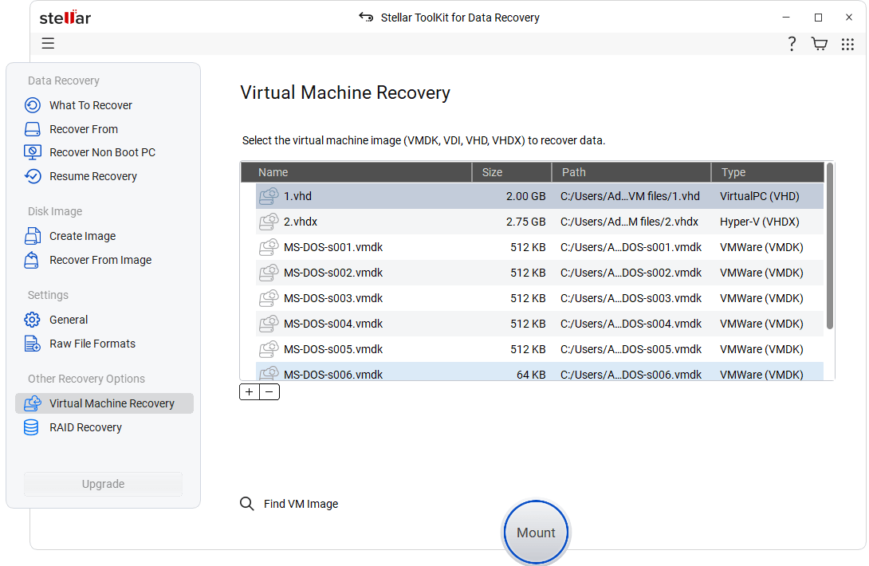Viewport: 869px width, 566px height.
Task: Click the Upgrade button
Action: click(103, 484)
